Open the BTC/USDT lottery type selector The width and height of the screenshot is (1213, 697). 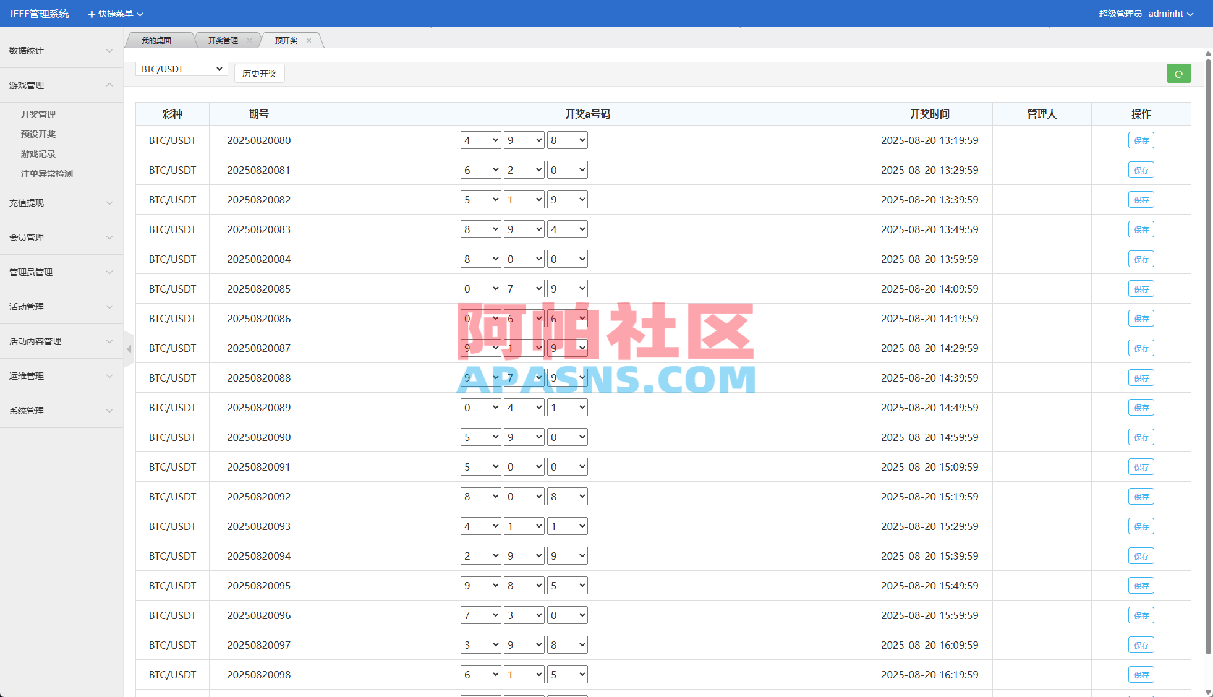click(181, 69)
